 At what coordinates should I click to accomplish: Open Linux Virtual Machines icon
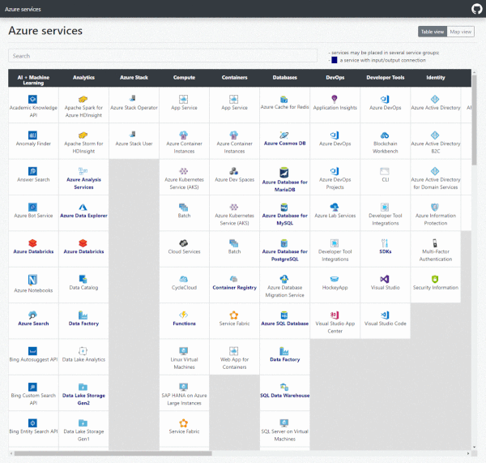pos(183,351)
